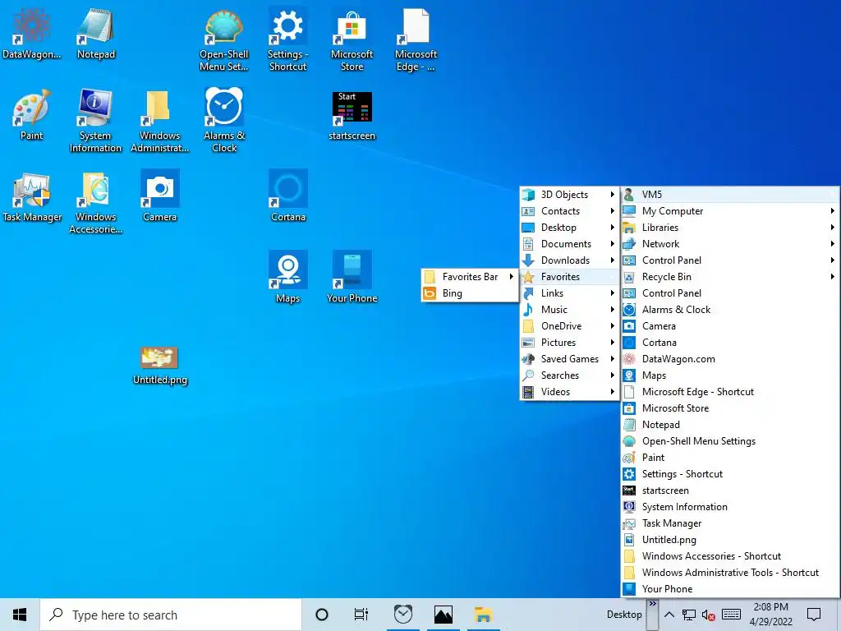Expand the Searches submenu
Viewport: 841px width, 631px height.
(x=570, y=375)
